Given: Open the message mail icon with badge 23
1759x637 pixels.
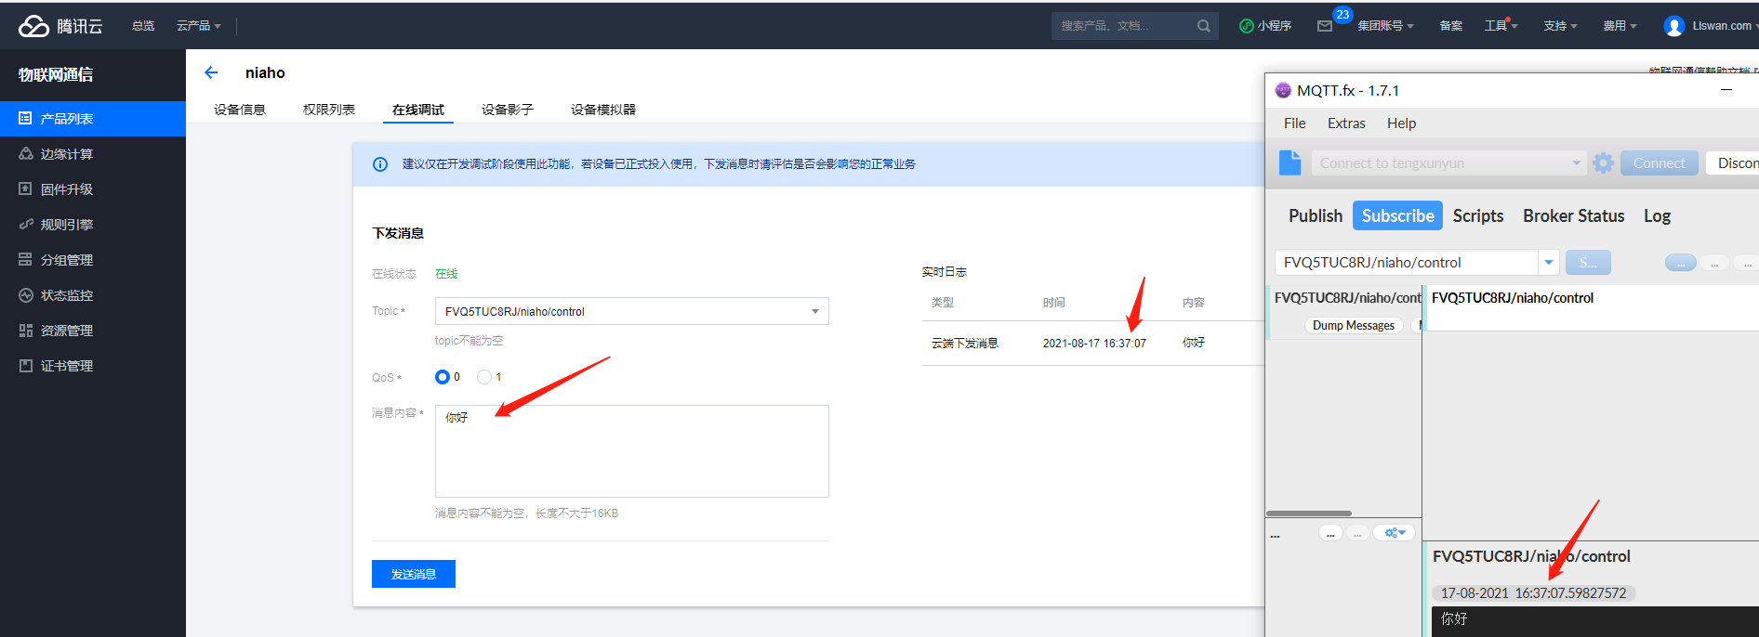Looking at the screenshot, I should point(1325,26).
